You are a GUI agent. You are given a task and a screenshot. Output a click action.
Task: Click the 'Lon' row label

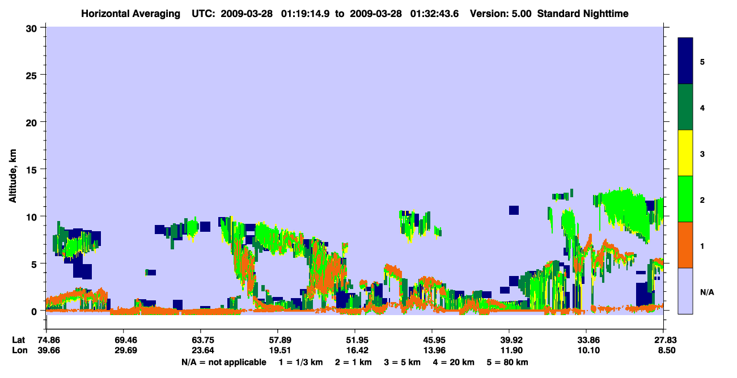point(19,350)
